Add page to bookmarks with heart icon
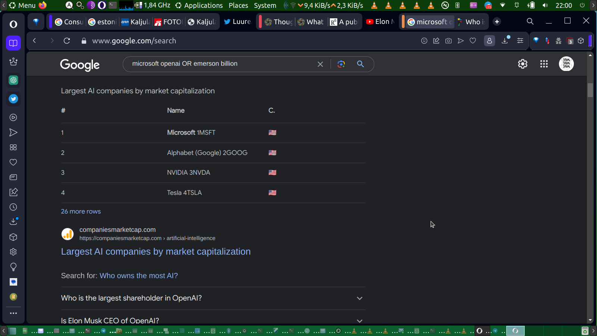 click(x=473, y=41)
